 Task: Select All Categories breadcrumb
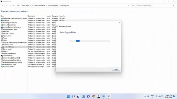coord(64,5)
